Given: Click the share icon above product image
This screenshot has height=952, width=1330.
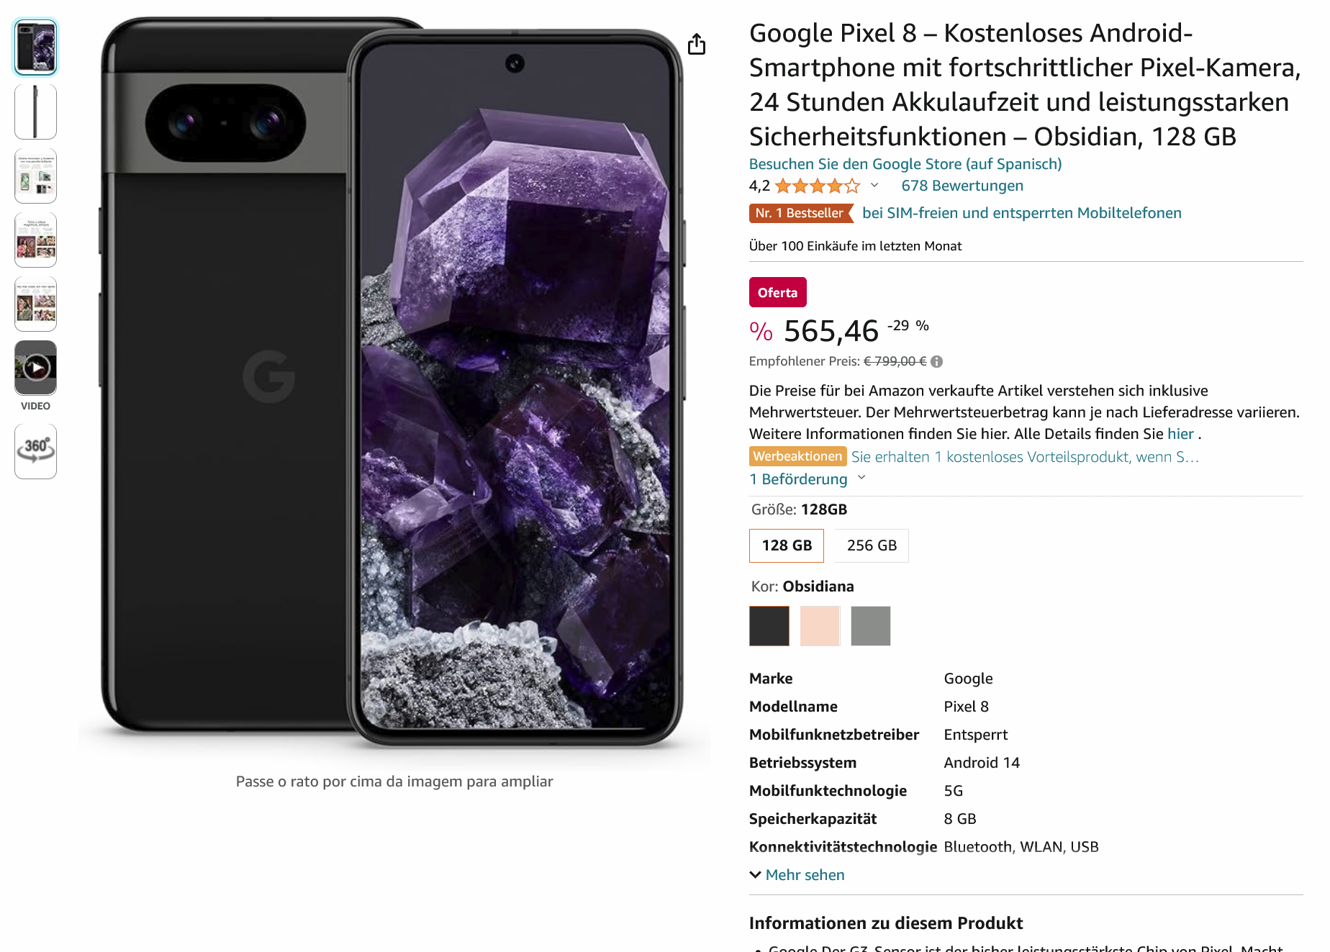Looking at the screenshot, I should click(x=696, y=45).
